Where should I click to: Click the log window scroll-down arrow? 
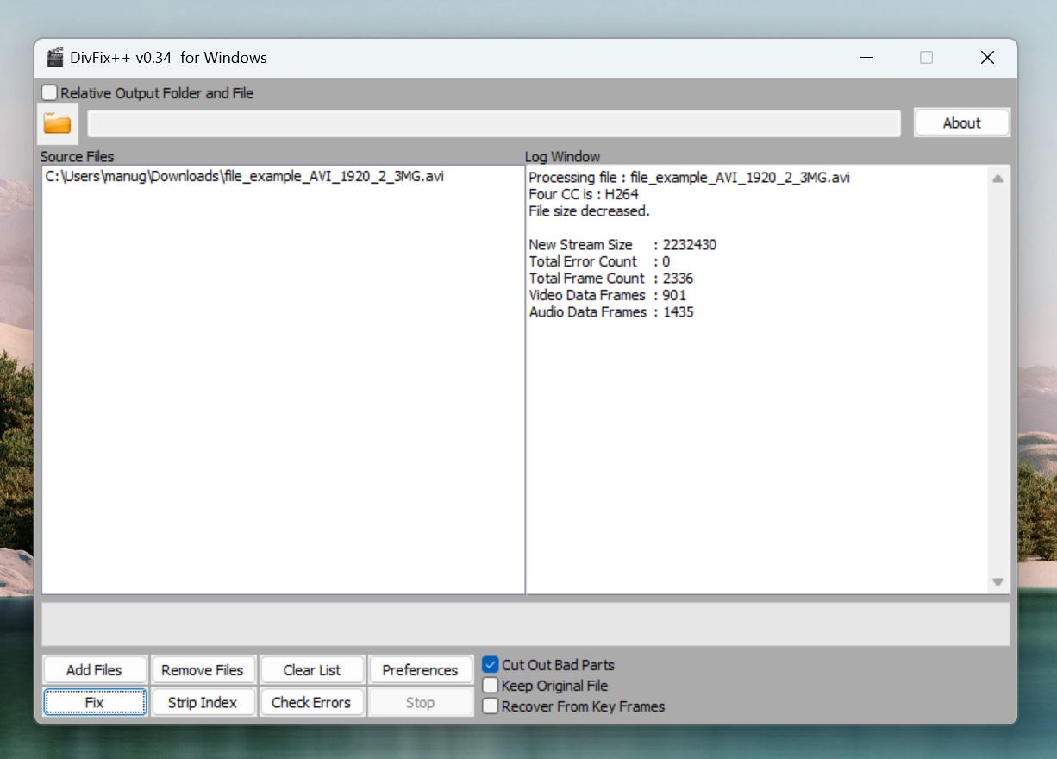[x=998, y=580]
